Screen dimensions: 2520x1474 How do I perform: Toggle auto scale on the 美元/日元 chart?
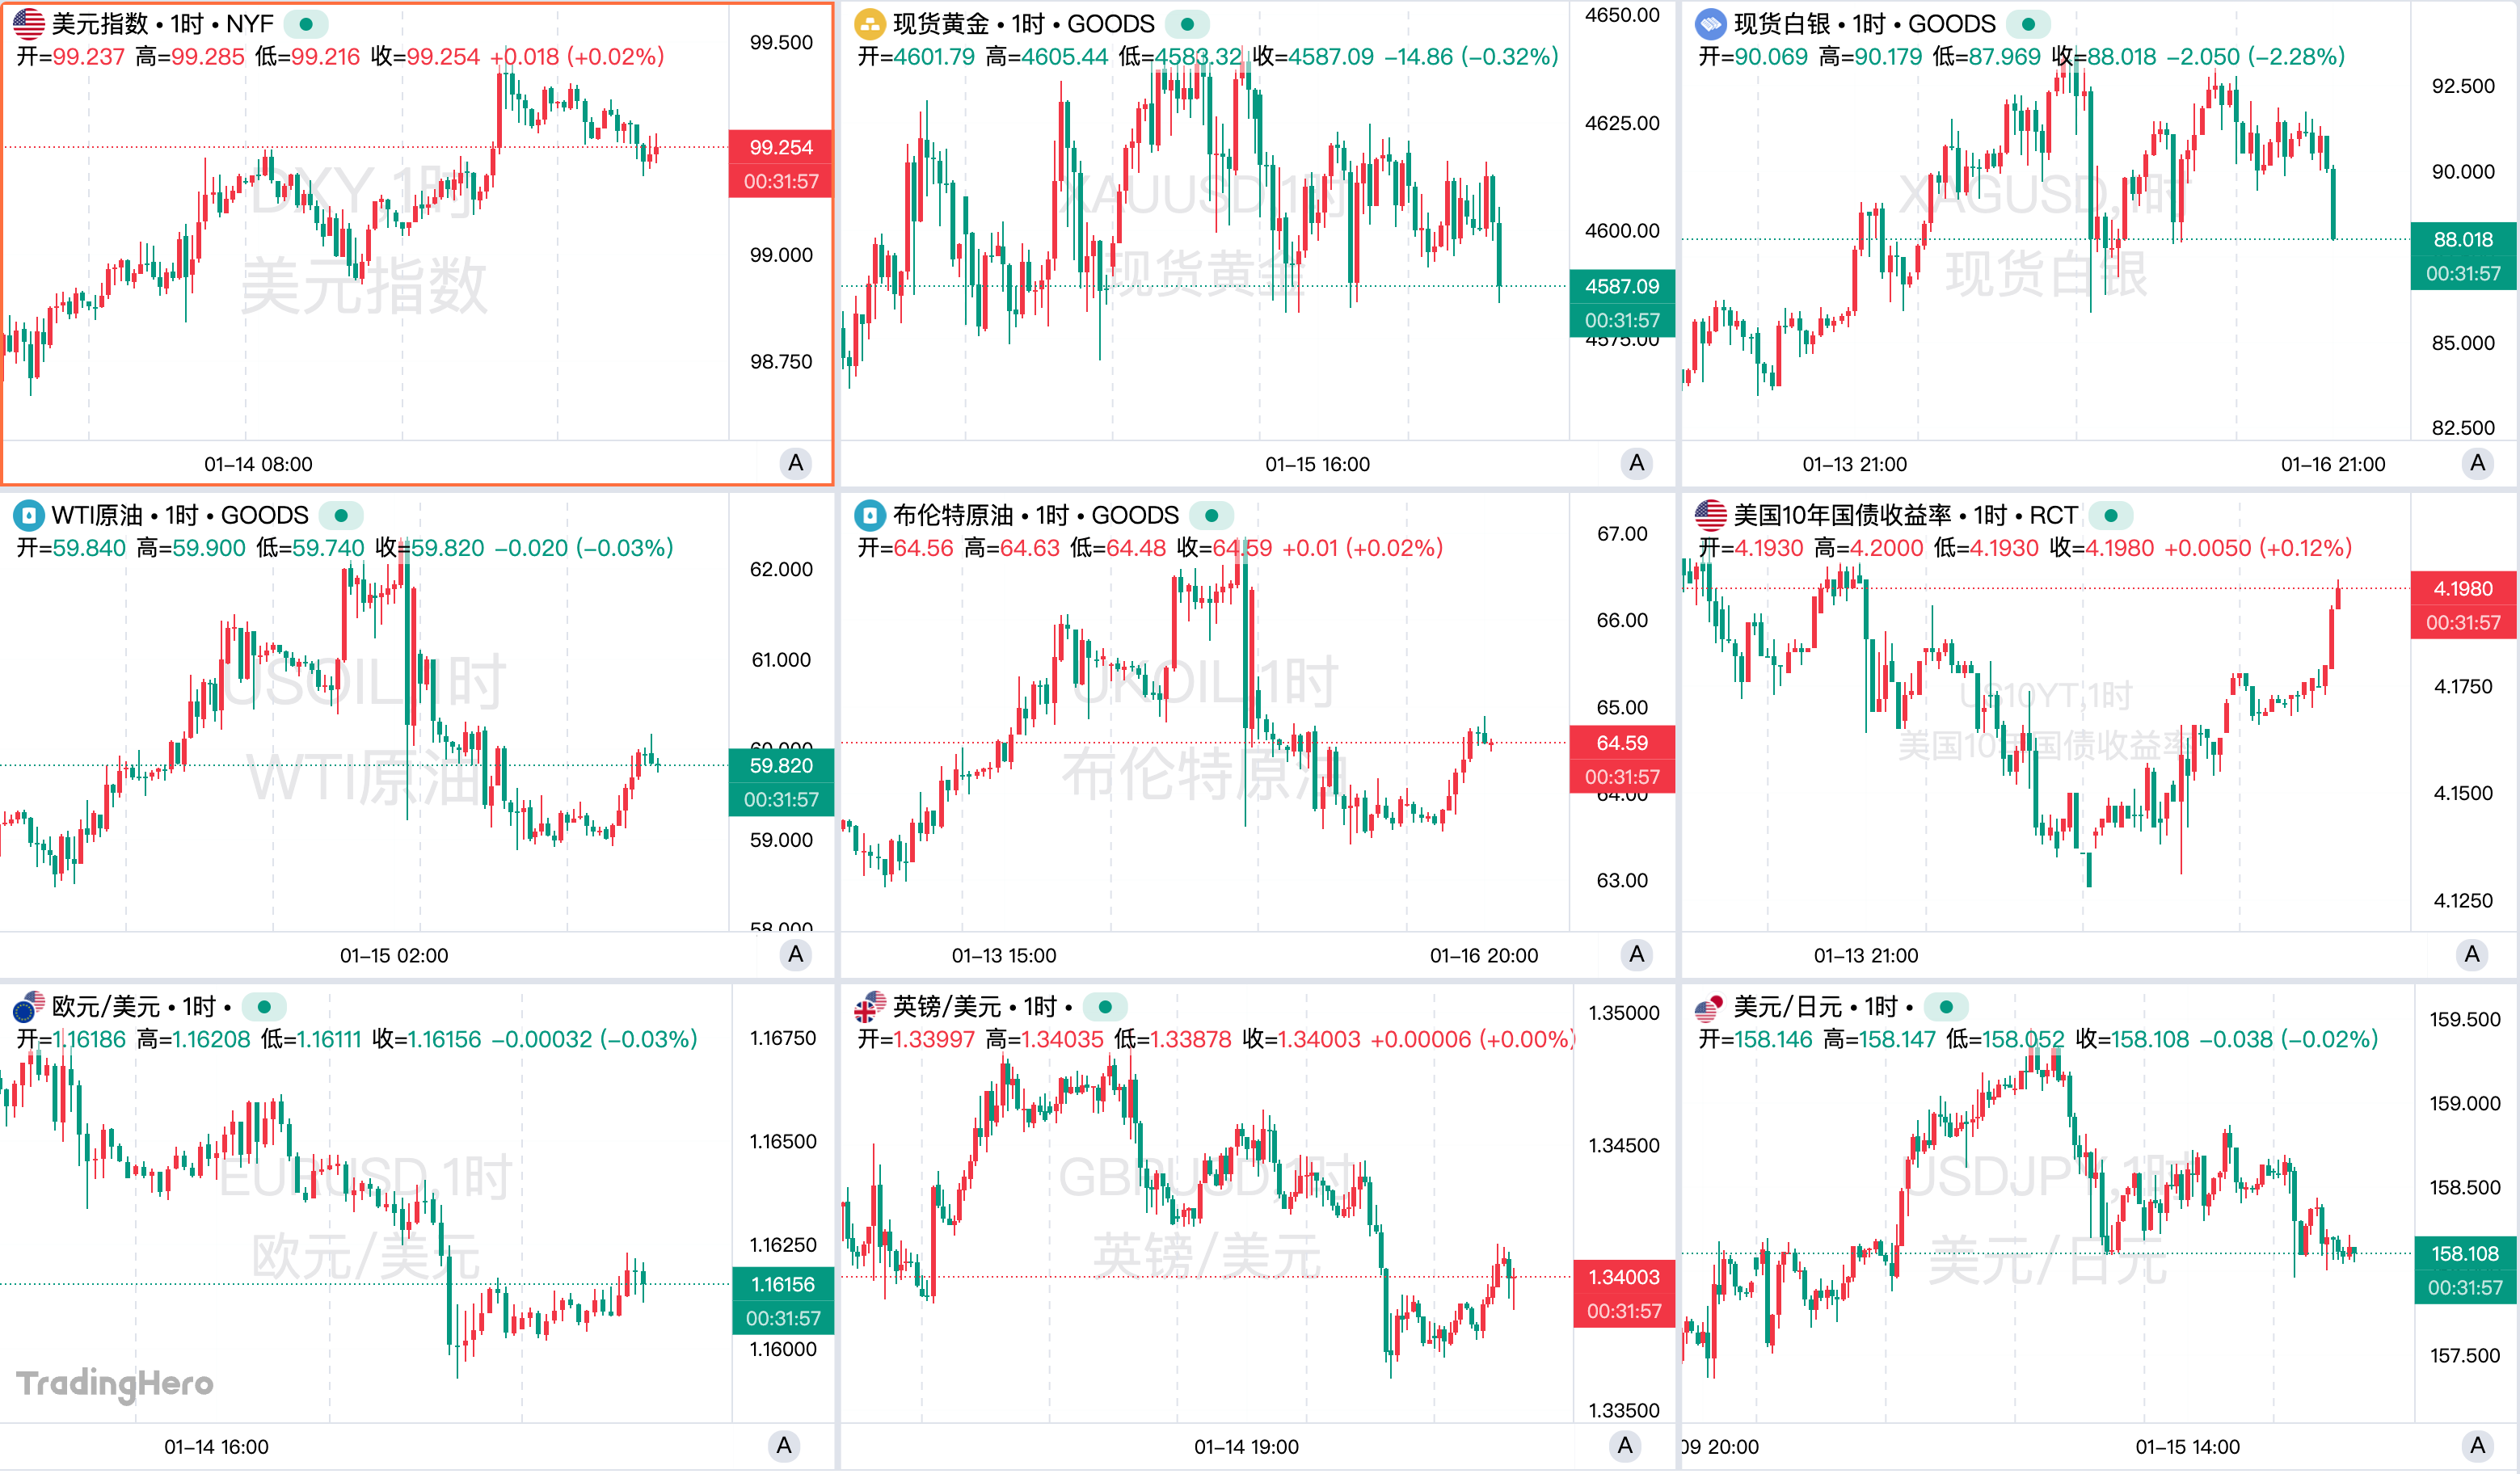(x=2477, y=1445)
